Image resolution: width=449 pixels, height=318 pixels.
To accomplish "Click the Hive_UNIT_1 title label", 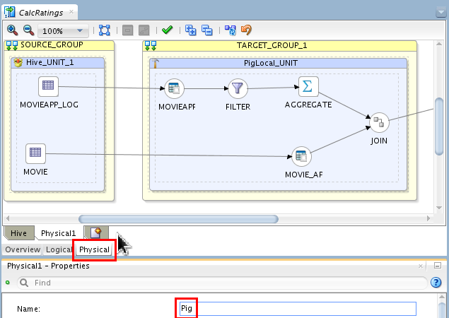I will click(x=49, y=62).
